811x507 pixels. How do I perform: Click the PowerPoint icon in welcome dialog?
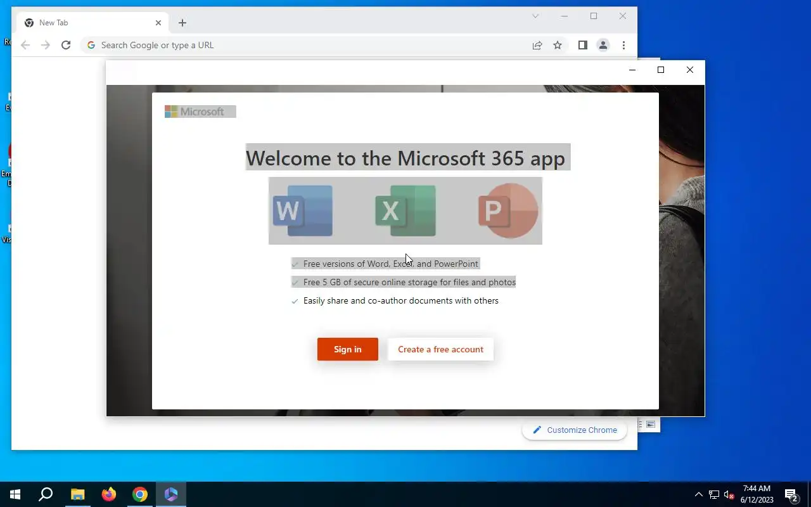coord(508,211)
